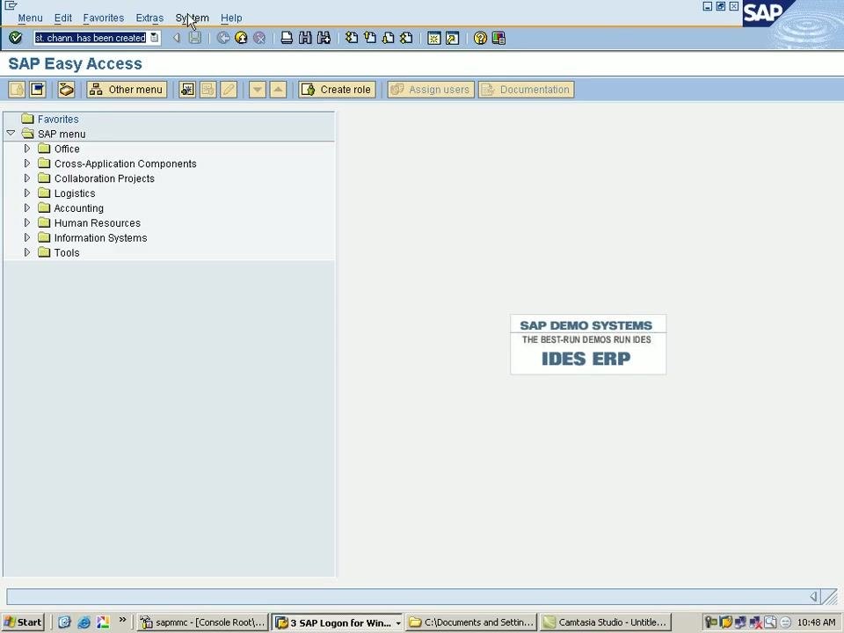Click the Move Favorites Down arrow
The height and width of the screenshot is (633, 844).
point(258,90)
